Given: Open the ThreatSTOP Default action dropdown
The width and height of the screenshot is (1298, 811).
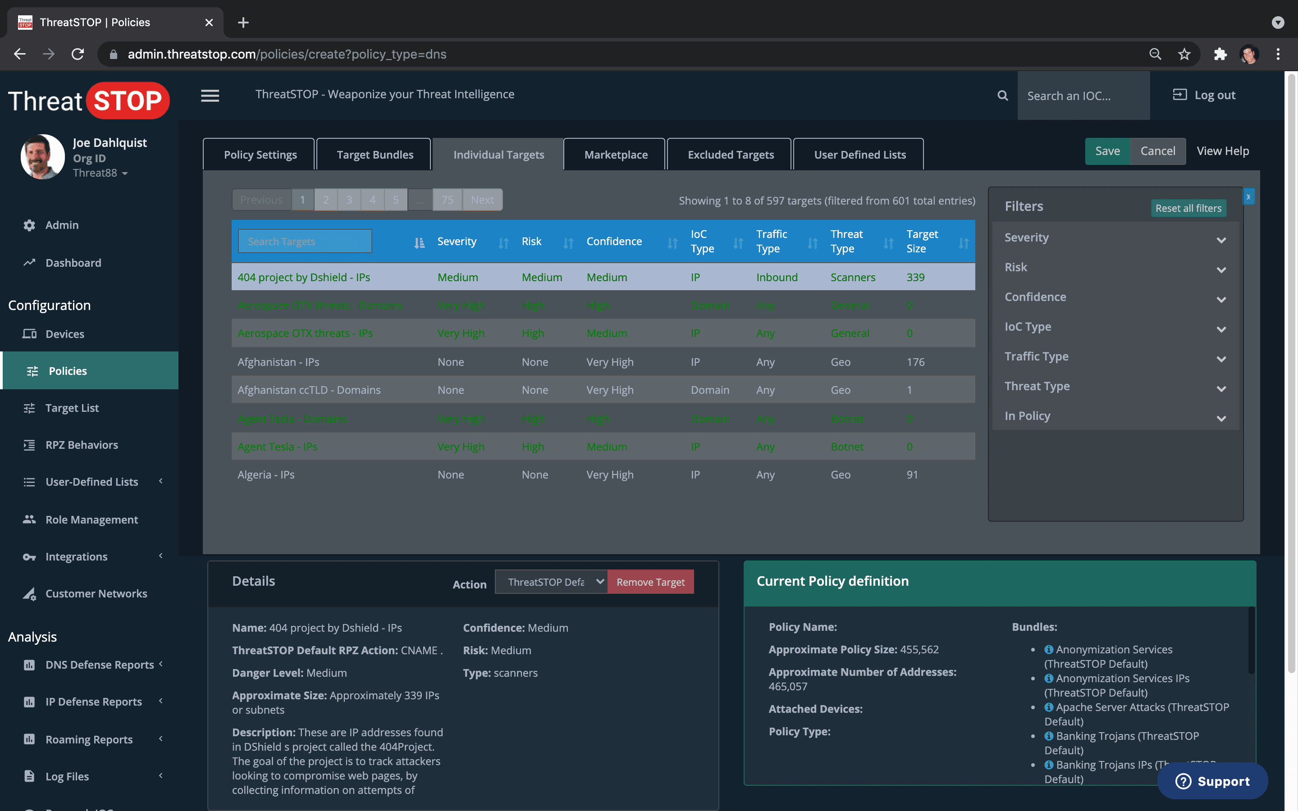Looking at the screenshot, I should click(x=551, y=581).
